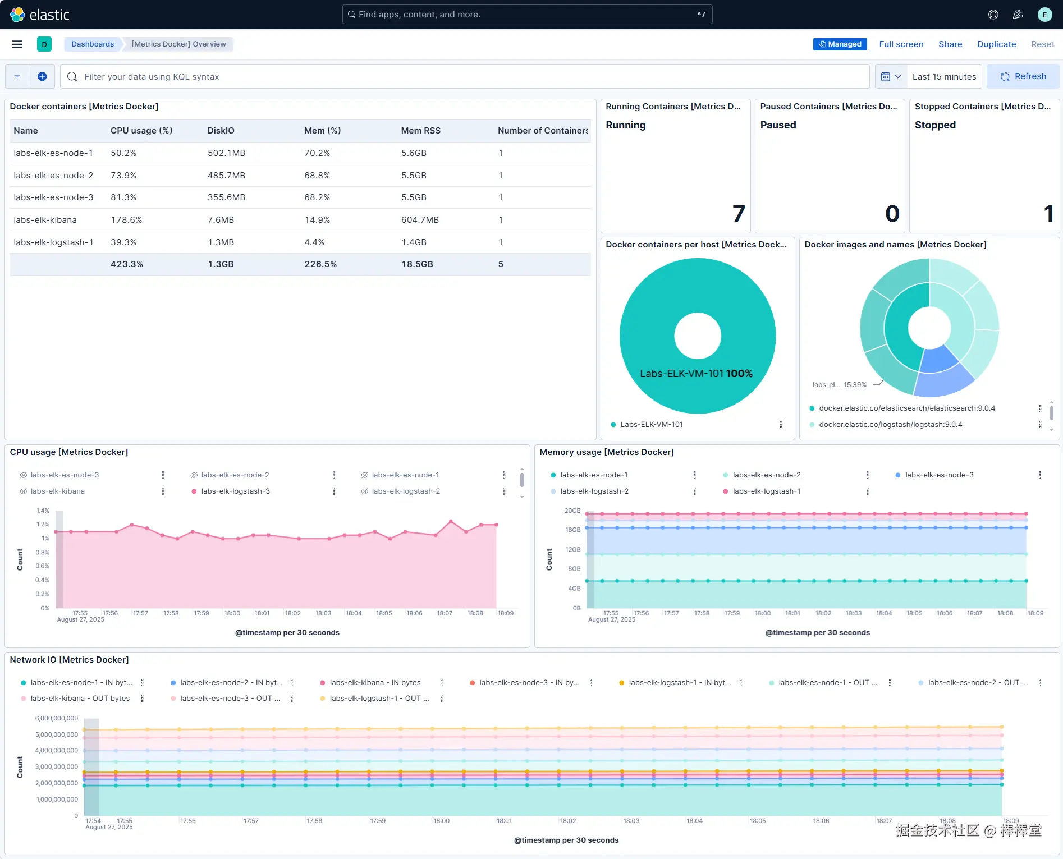
Task: Click the Full screen link
Action: tap(901, 44)
